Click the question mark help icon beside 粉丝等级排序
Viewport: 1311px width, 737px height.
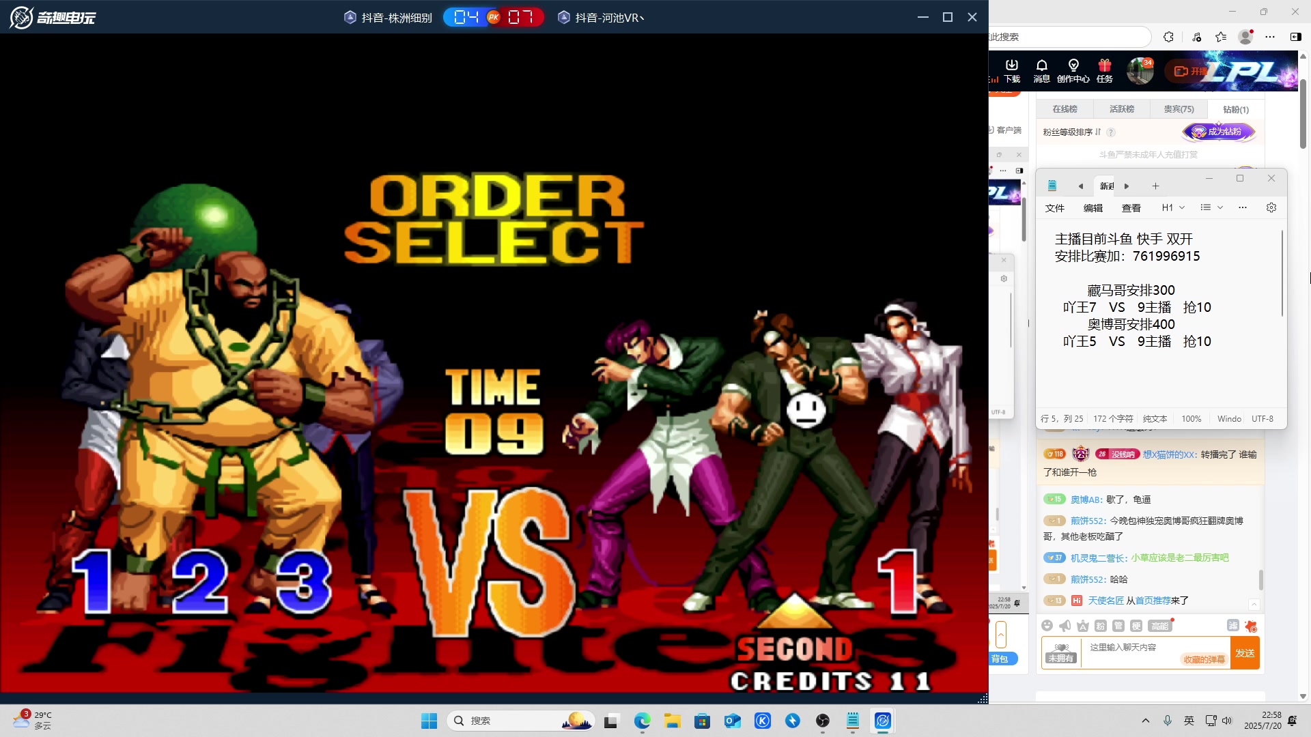(x=1111, y=132)
